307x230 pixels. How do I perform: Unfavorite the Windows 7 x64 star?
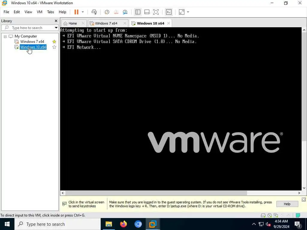tap(54, 41)
